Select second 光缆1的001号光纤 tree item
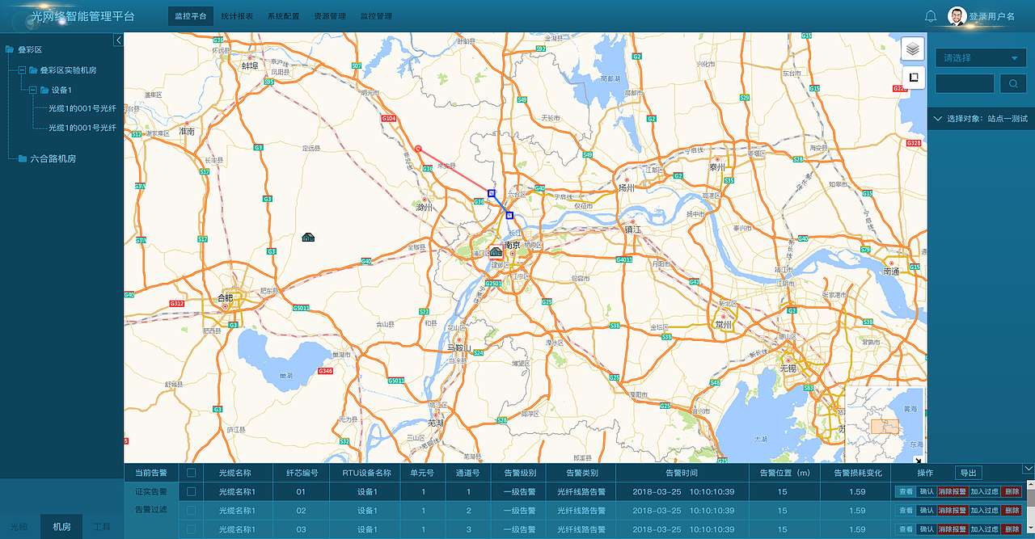The image size is (1035, 539). (x=82, y=128)
